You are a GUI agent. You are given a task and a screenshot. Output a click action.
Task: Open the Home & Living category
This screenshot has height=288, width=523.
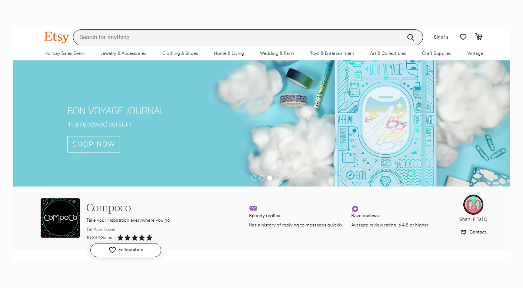229,53
